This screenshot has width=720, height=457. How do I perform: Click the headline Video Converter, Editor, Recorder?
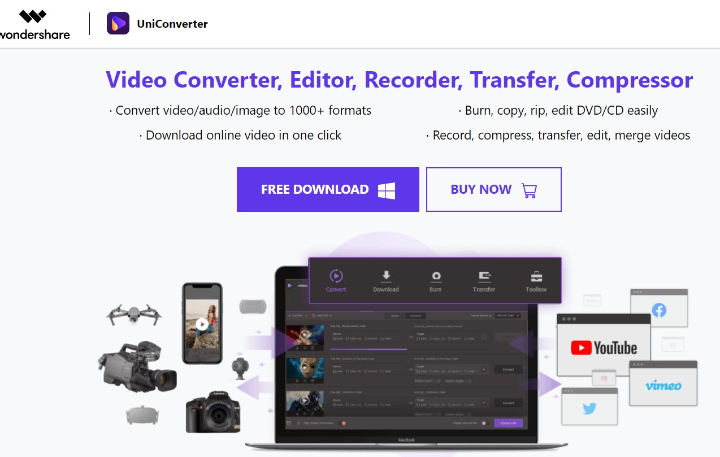[399, 80]
